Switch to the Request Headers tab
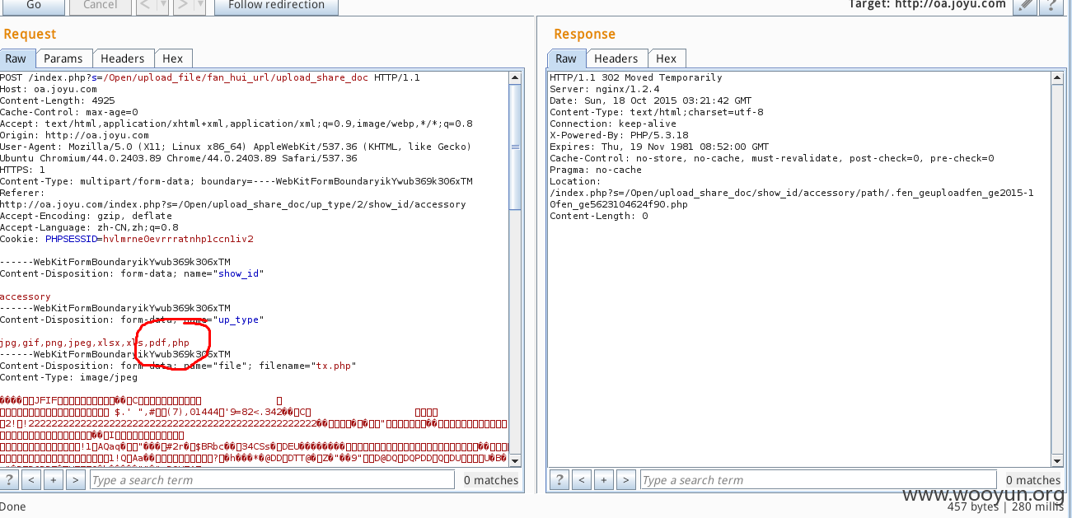1072x518 pixels. point(123,58)
